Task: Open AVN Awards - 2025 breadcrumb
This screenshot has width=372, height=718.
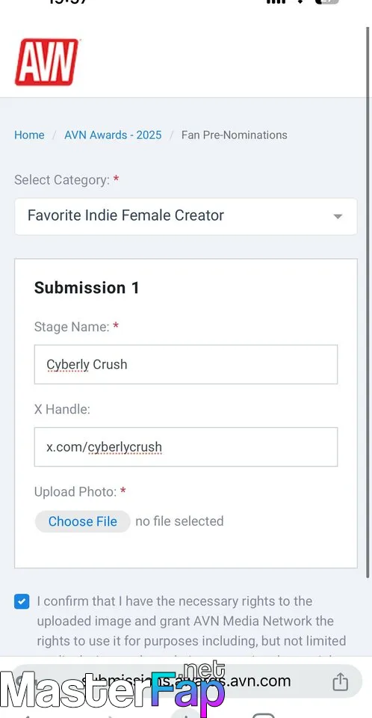Action: pos(113,135)
